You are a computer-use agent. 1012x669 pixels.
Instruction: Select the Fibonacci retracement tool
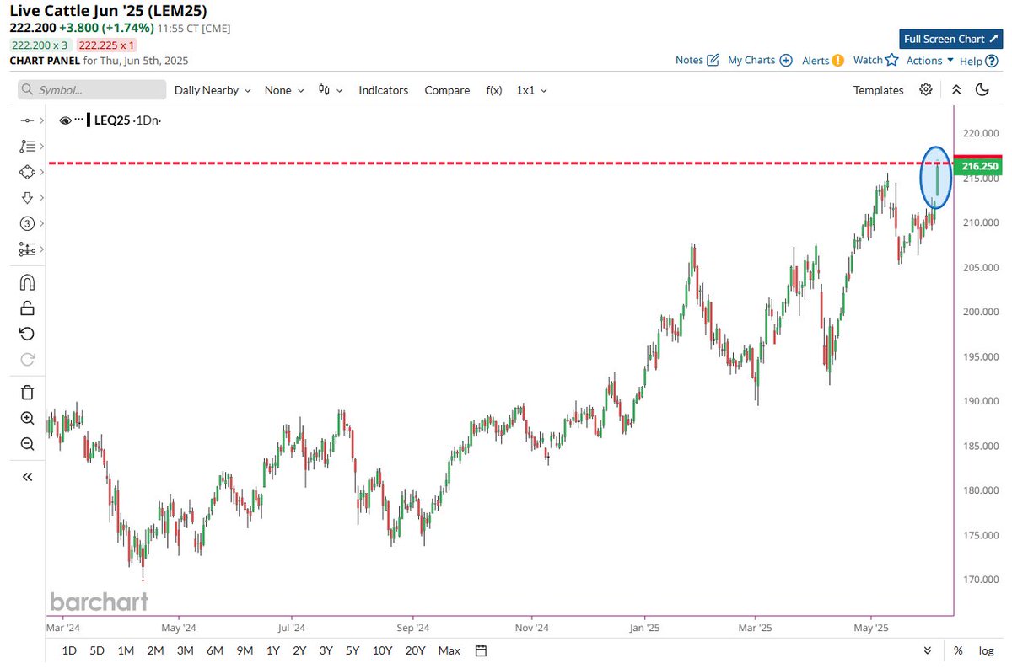(x=26, y=146)
